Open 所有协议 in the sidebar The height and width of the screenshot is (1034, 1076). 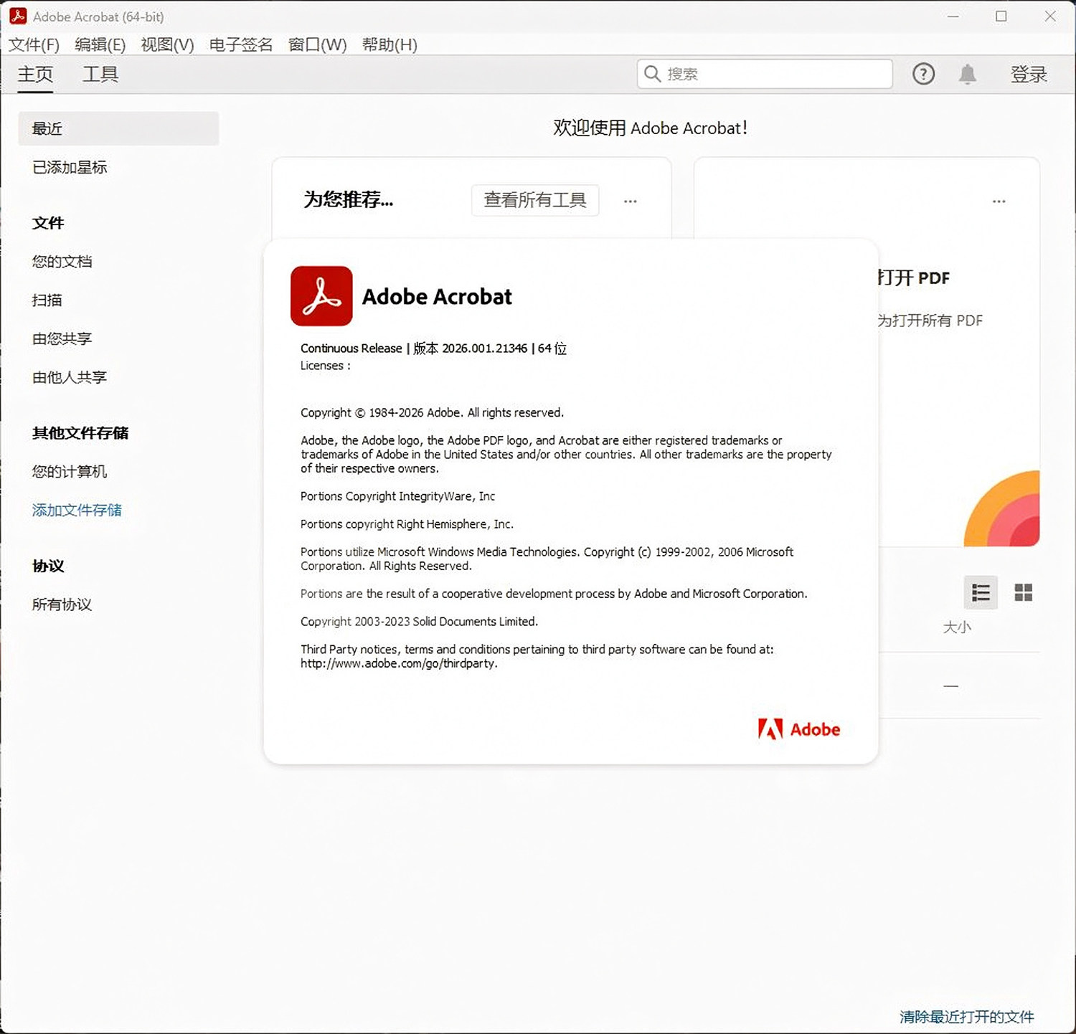pyautogui.click(x=62, y=604)
